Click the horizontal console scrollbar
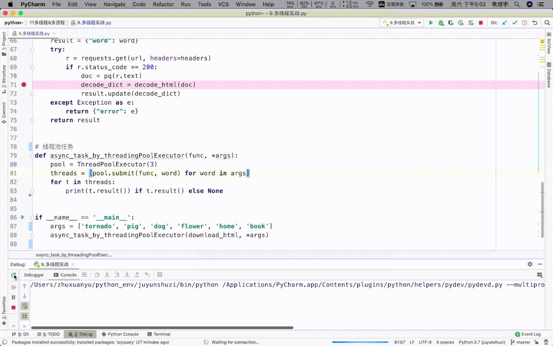The width and height of the screenshot is (553, 346). 162,328
